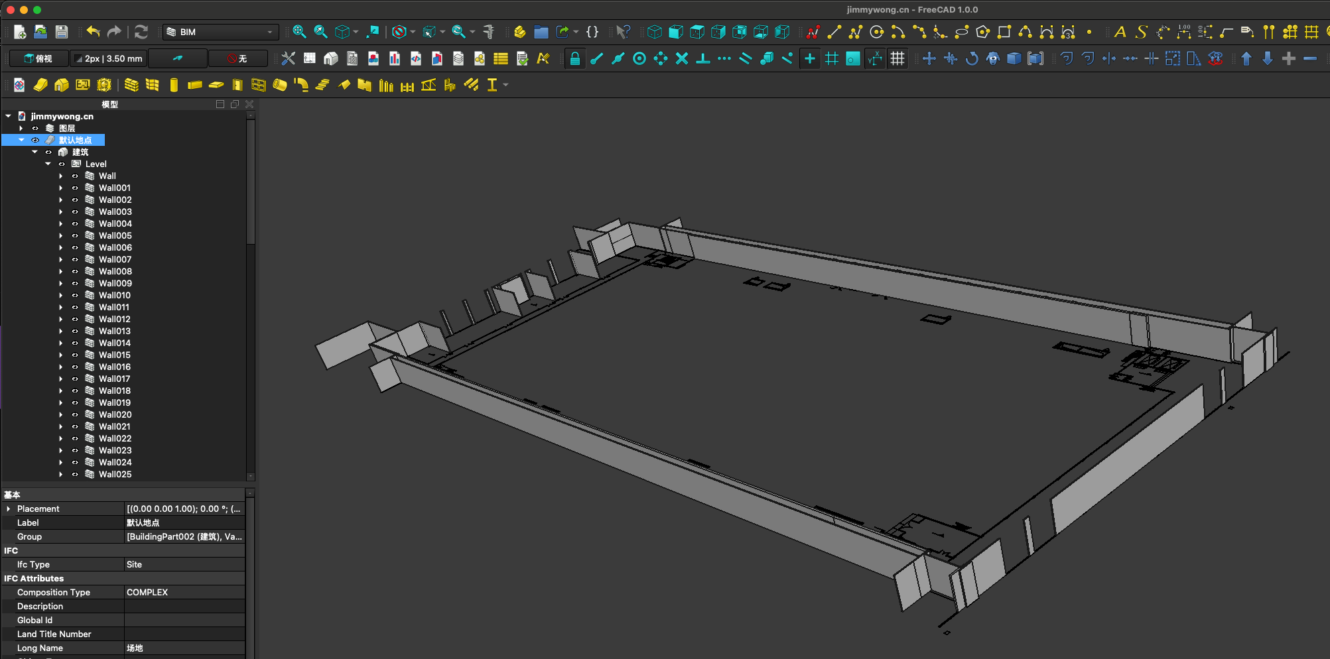Viewport: 1330px width, 659px height.
Task: Expand the Wall010 tree item
Action: (61, 296)
